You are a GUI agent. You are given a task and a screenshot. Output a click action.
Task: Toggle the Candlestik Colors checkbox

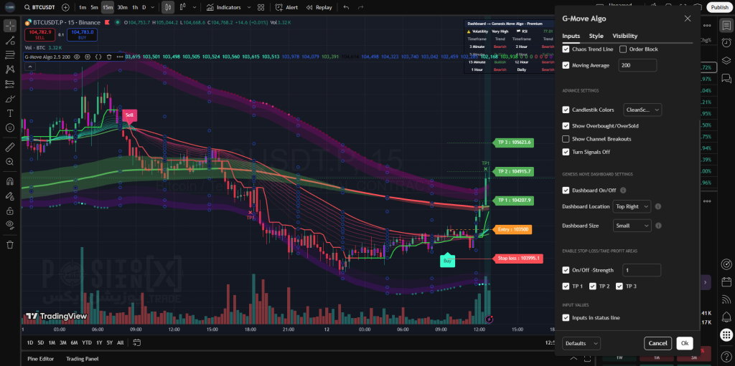566,110
